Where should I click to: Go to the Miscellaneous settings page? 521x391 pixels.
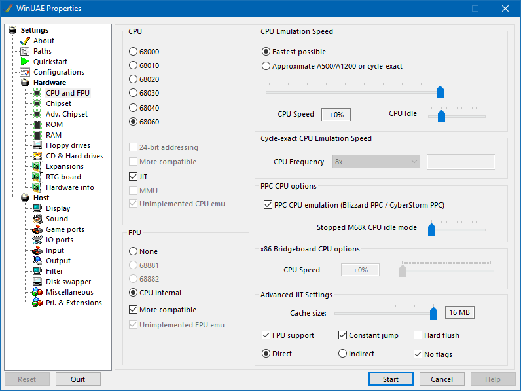click(69, 292)
